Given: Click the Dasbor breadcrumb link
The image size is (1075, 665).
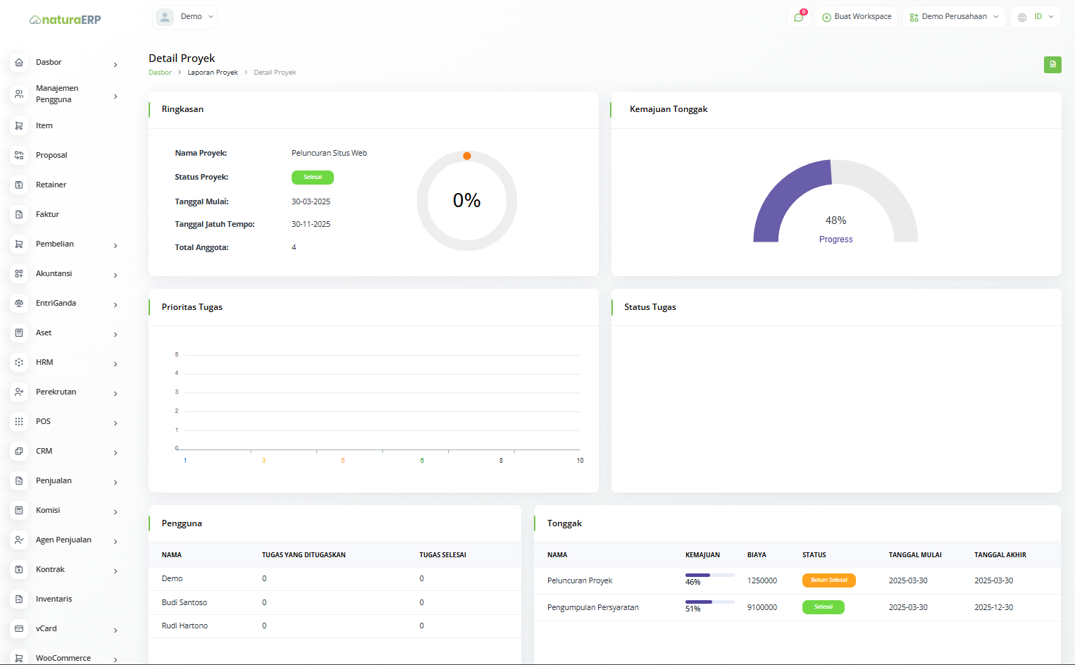Looking at the screenshot, I should coord(160,73).
